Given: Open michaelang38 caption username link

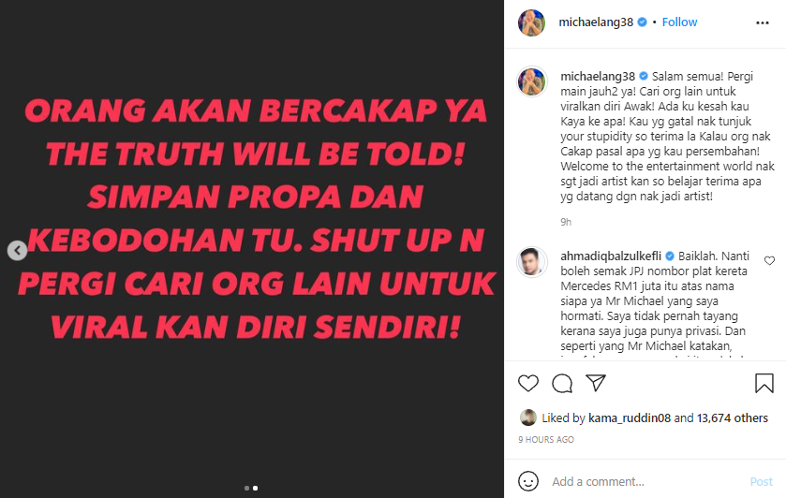Looking at the screenshot, I should 598,76.
